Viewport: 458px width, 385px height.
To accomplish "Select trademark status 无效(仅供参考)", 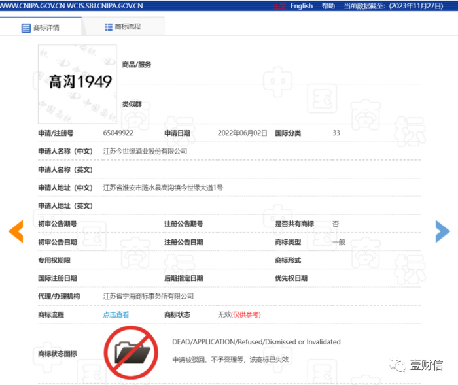I will pyautogui.click(x=239, y=314).
